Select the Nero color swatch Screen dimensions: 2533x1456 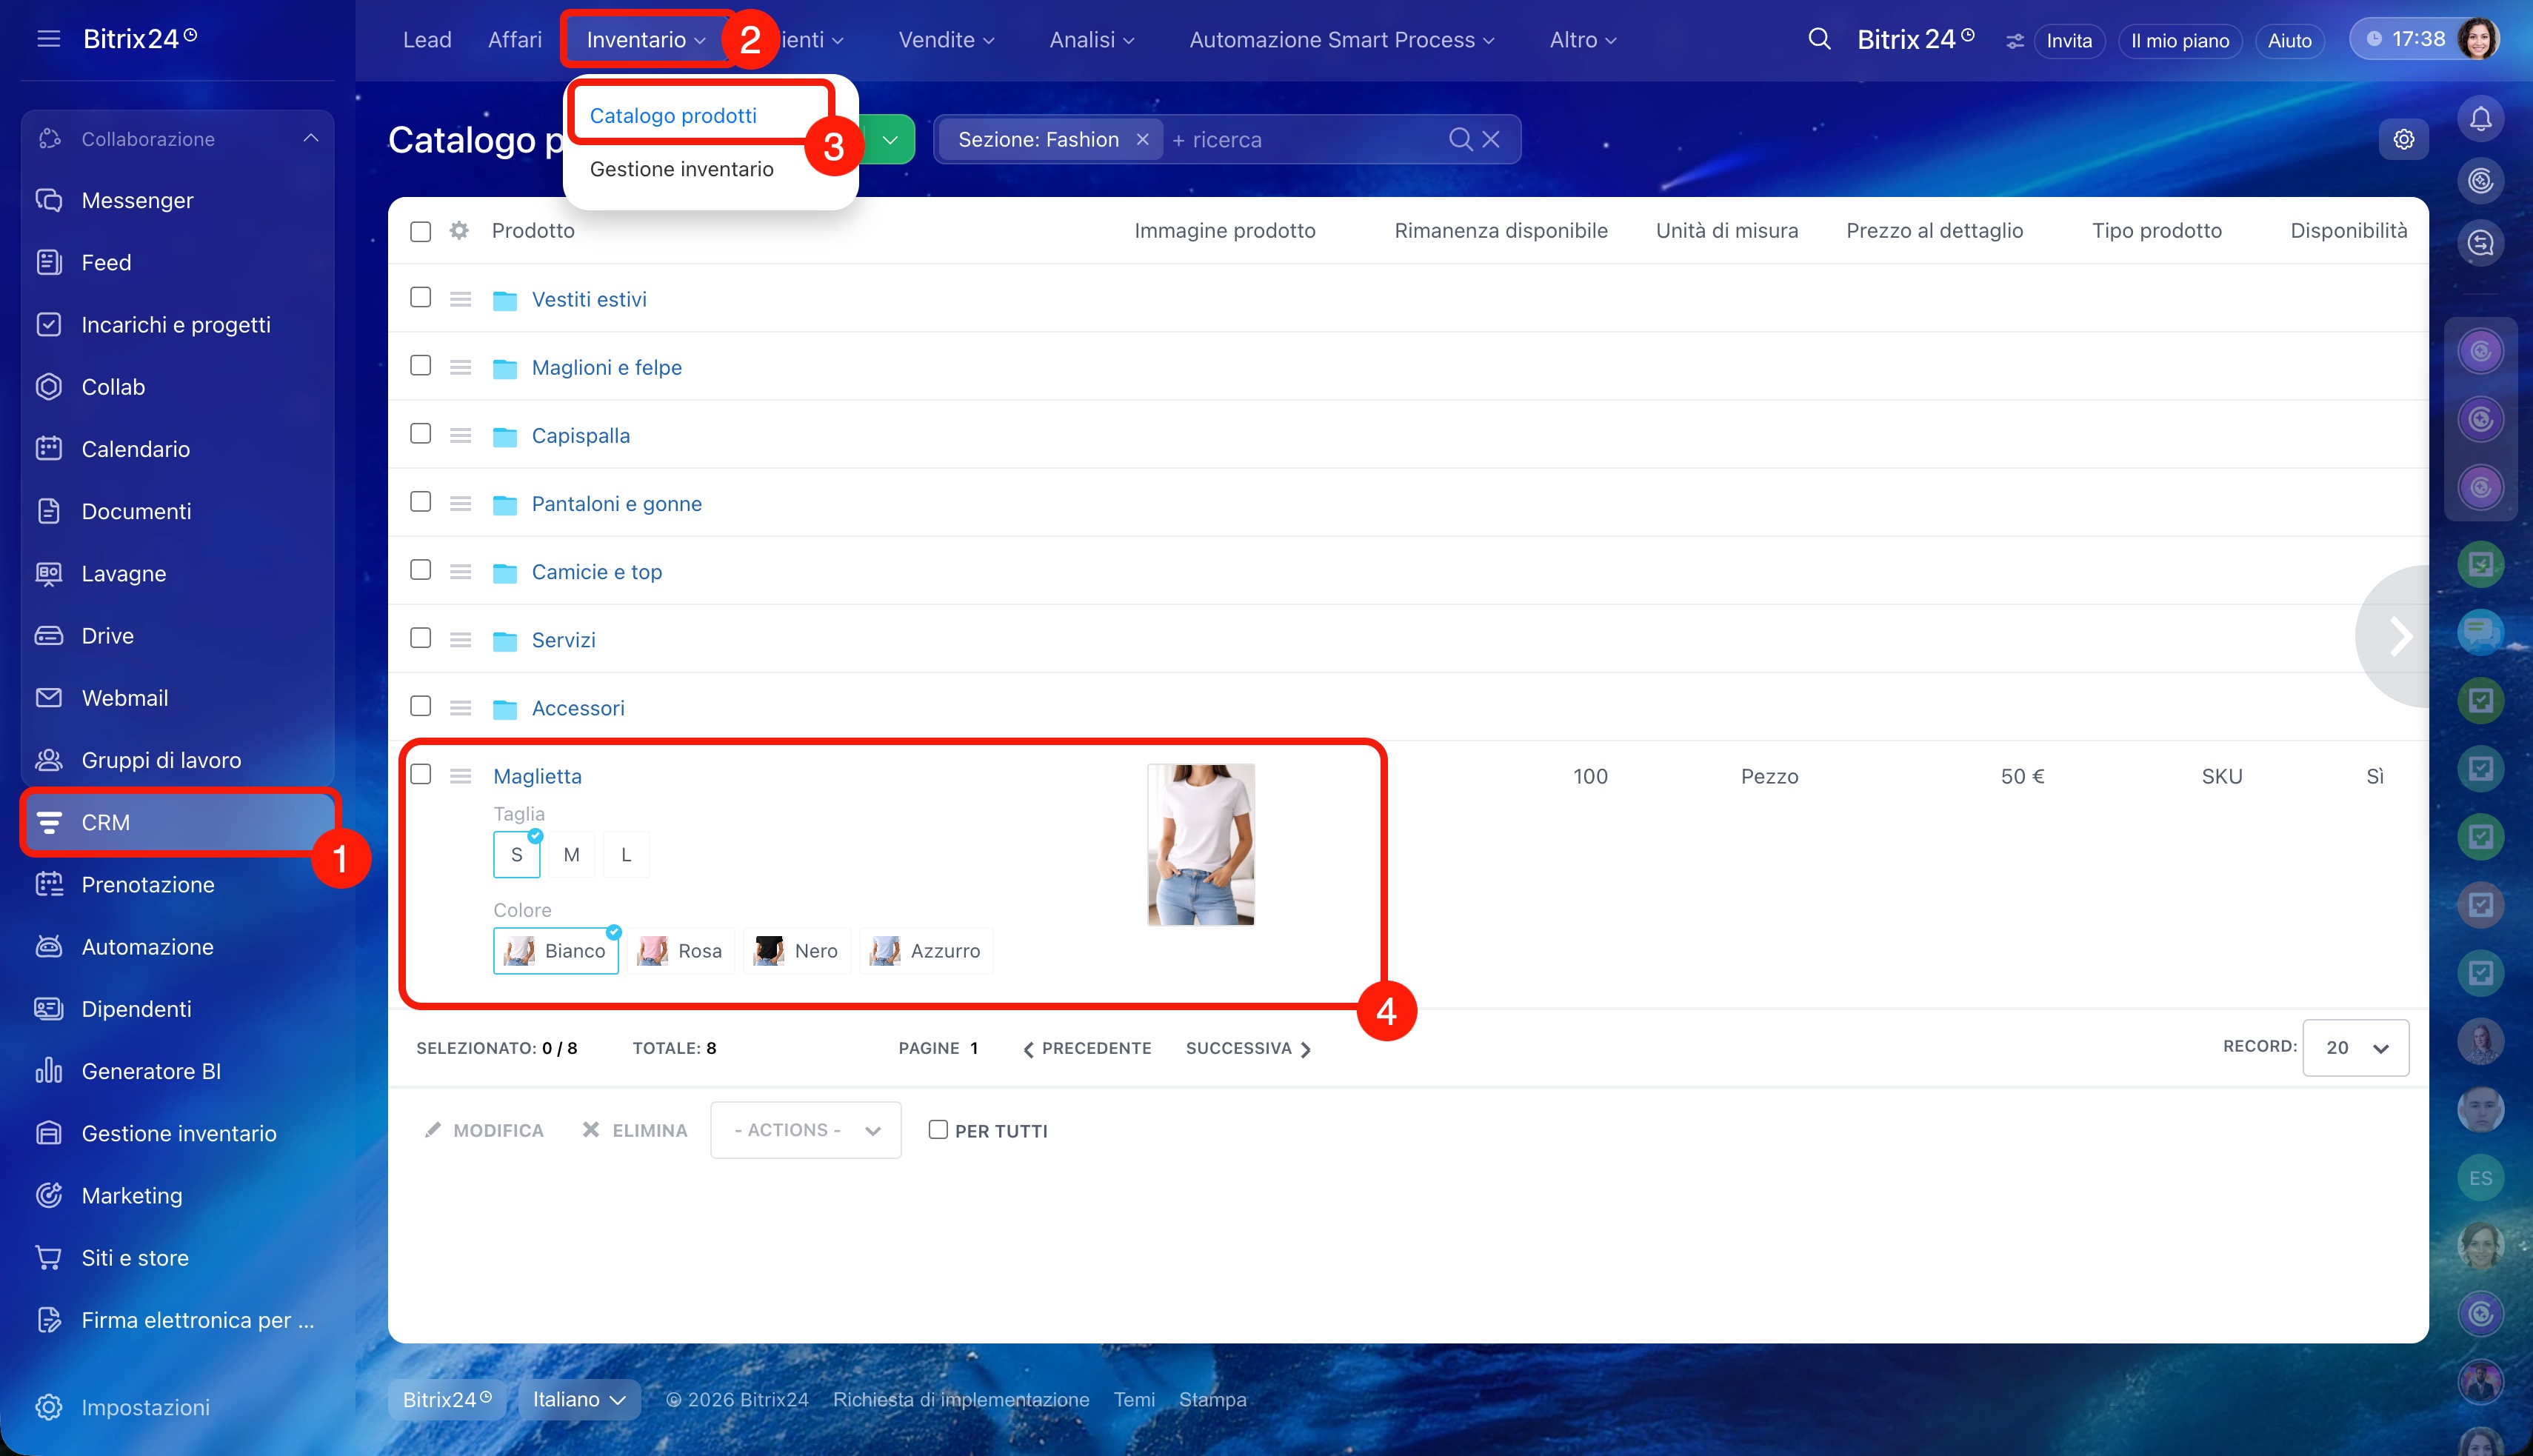coord(797,951)
